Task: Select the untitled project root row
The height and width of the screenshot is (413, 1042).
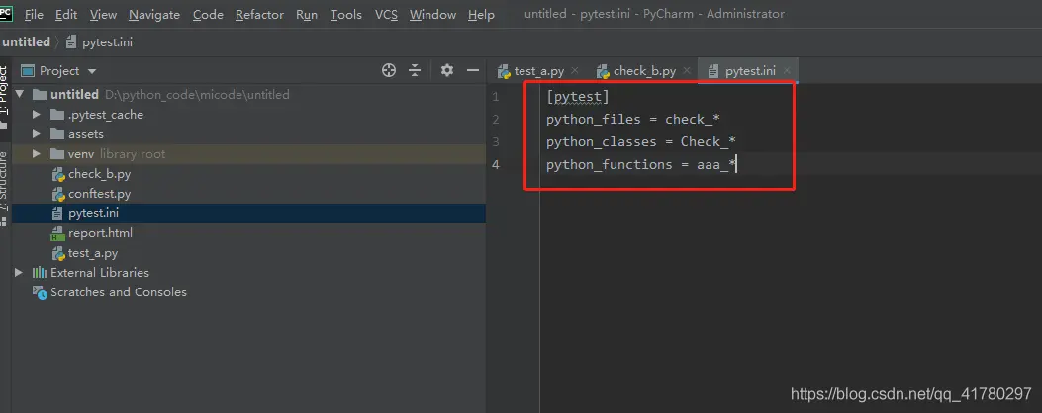Action: 248,94
